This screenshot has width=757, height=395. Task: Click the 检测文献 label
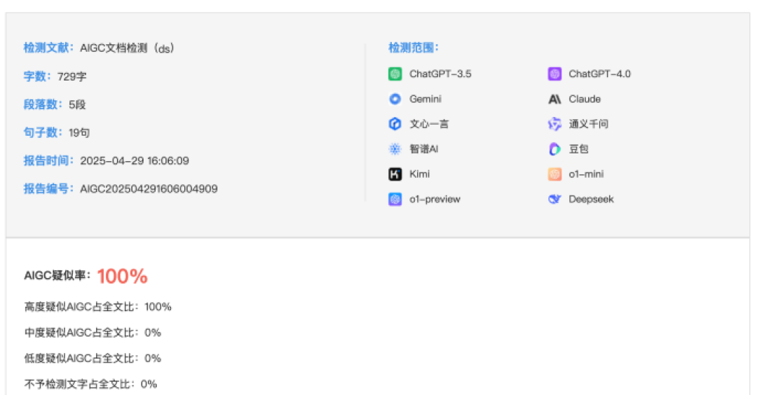pos(49,48)
